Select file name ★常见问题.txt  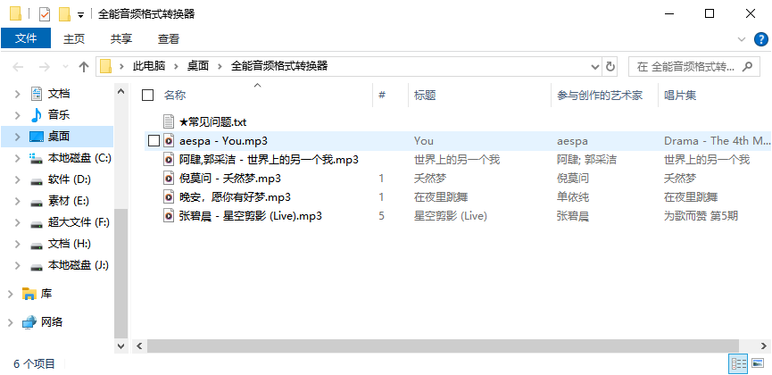212,121
